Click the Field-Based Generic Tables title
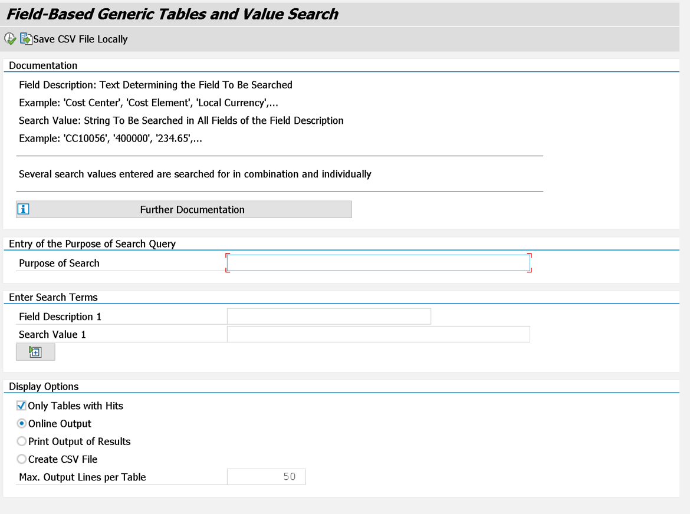 coord(172,14)
